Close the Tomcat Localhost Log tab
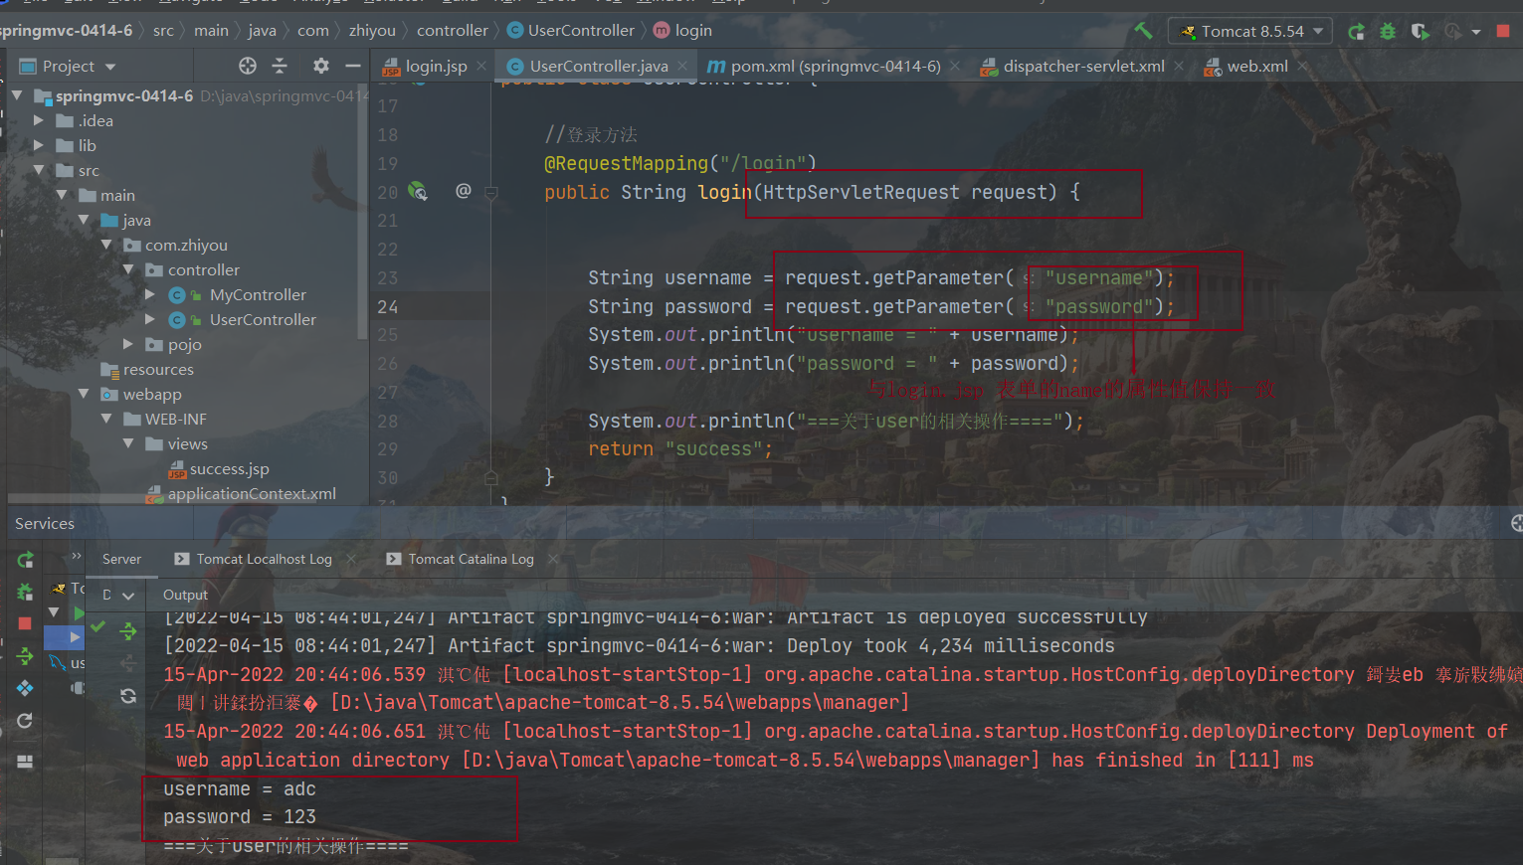The width and height of the screenshot is (1523, 865). (350, 559)
